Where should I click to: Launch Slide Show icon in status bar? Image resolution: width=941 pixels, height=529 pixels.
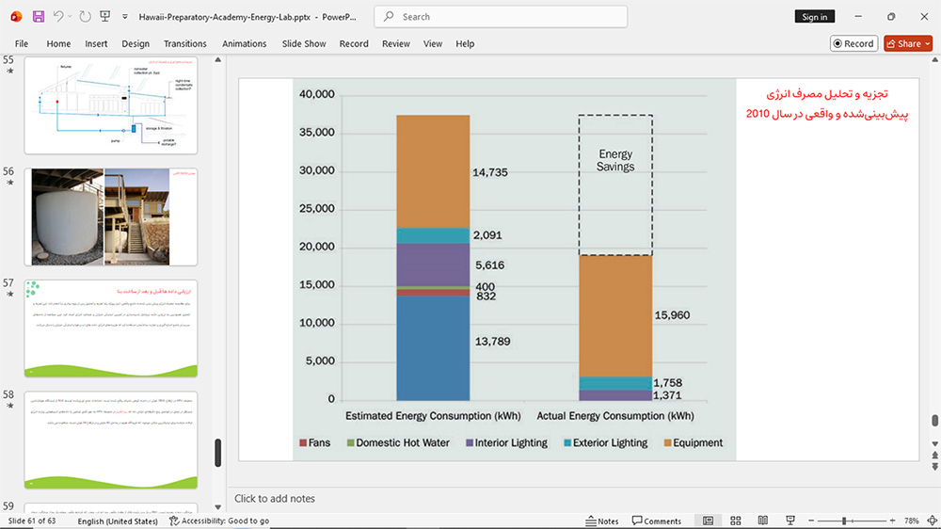(790, 521)
